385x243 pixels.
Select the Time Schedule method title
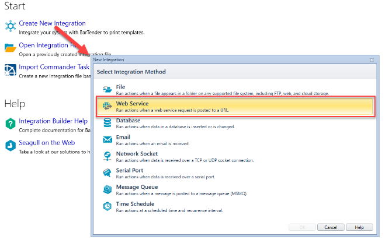coord(136,204)
